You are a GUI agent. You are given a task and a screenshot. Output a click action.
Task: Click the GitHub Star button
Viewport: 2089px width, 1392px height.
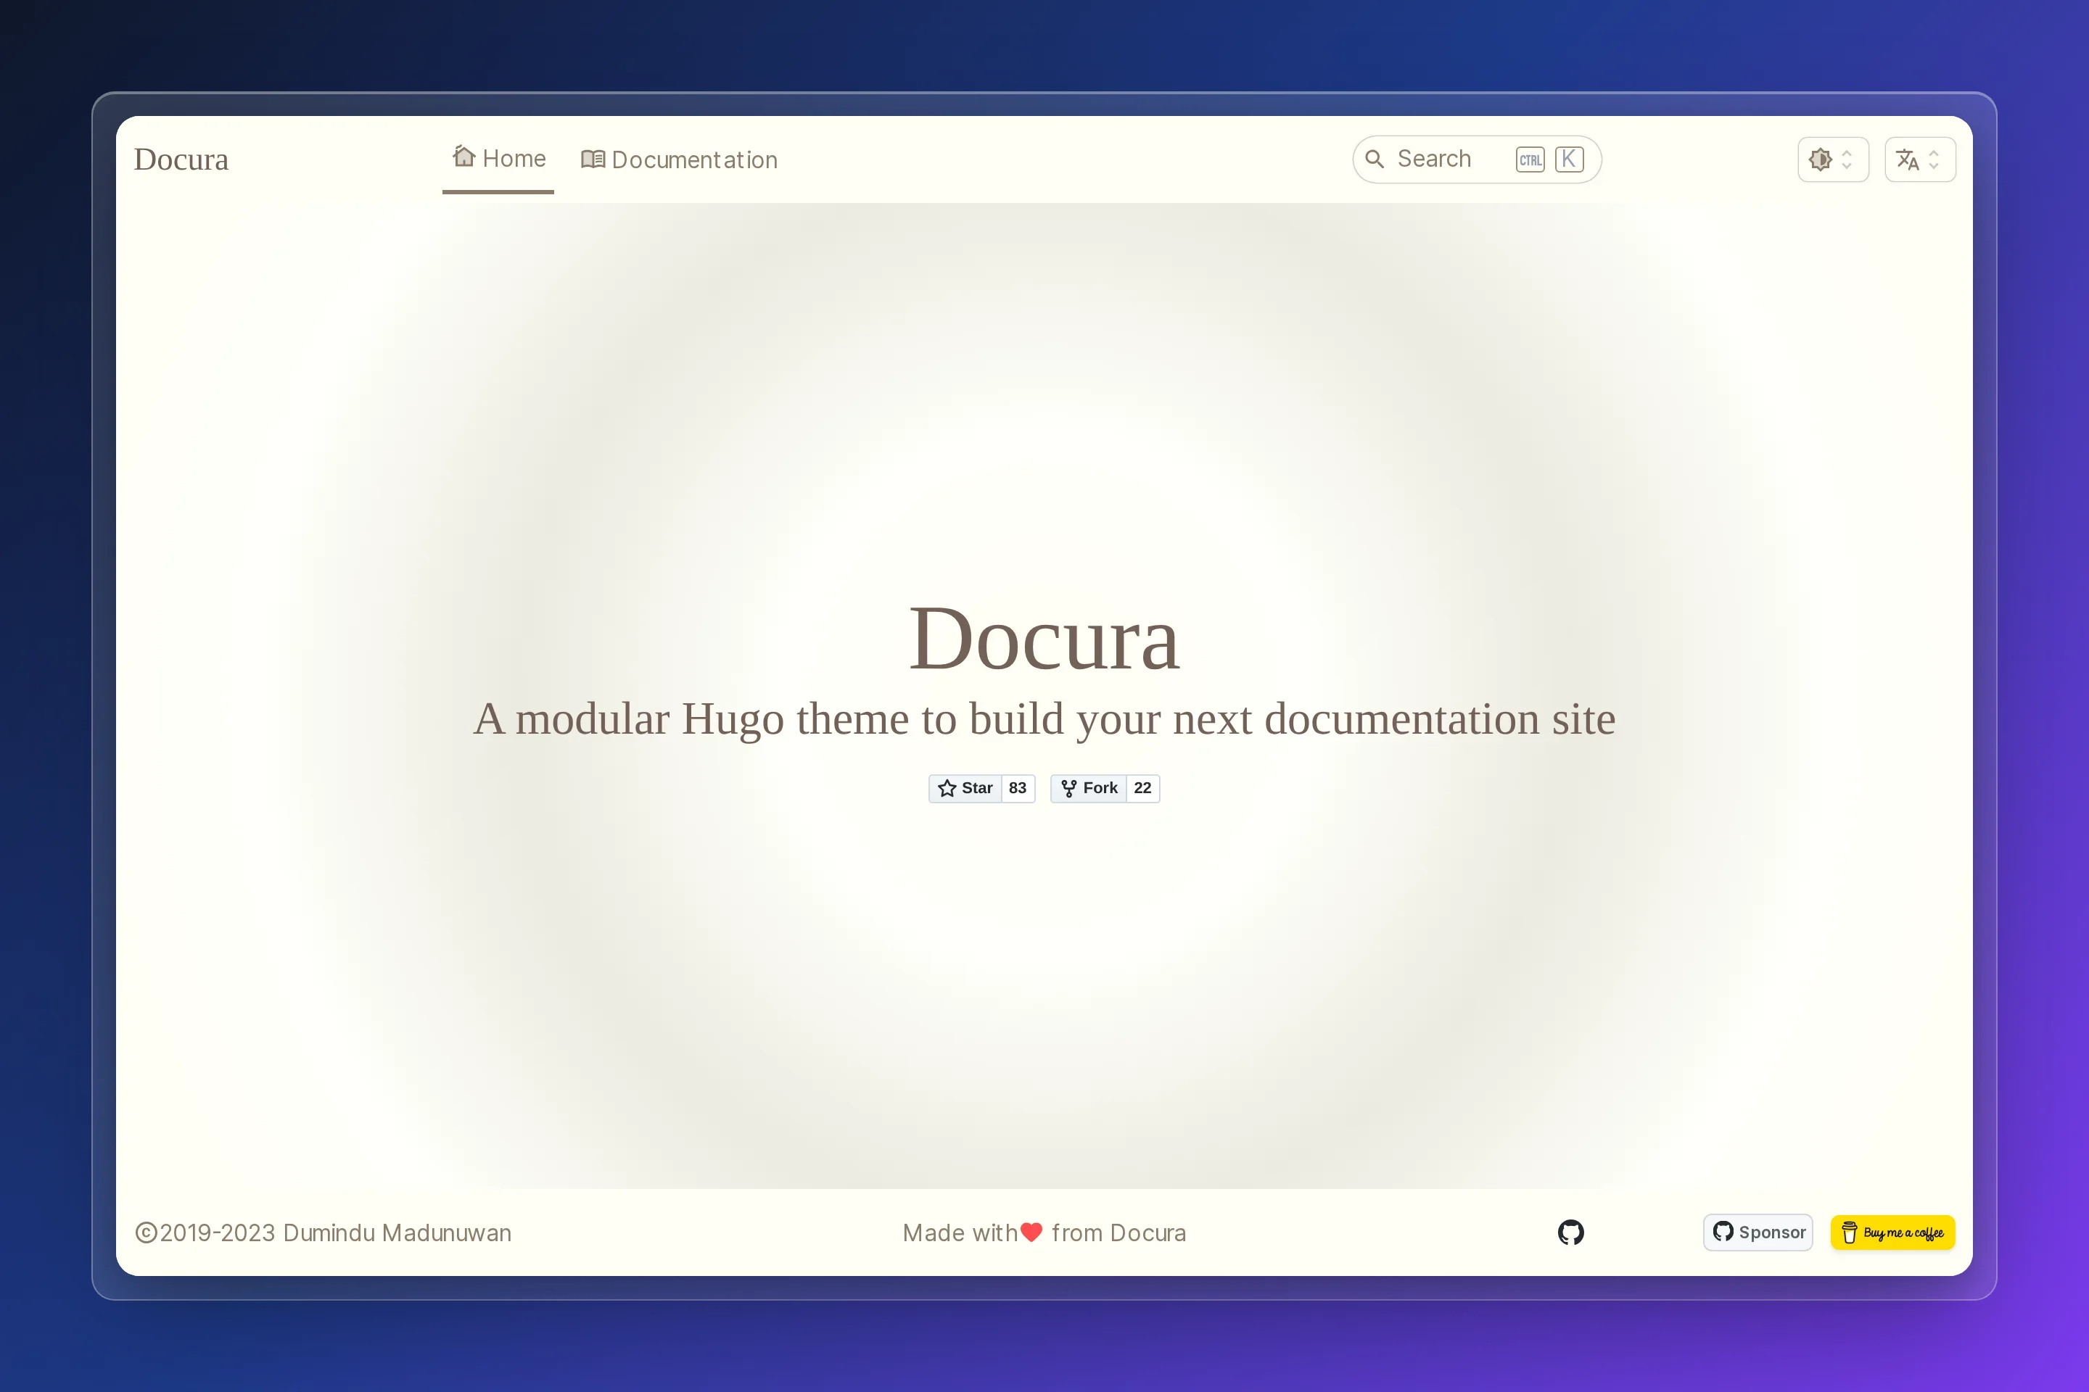(965, 788)
